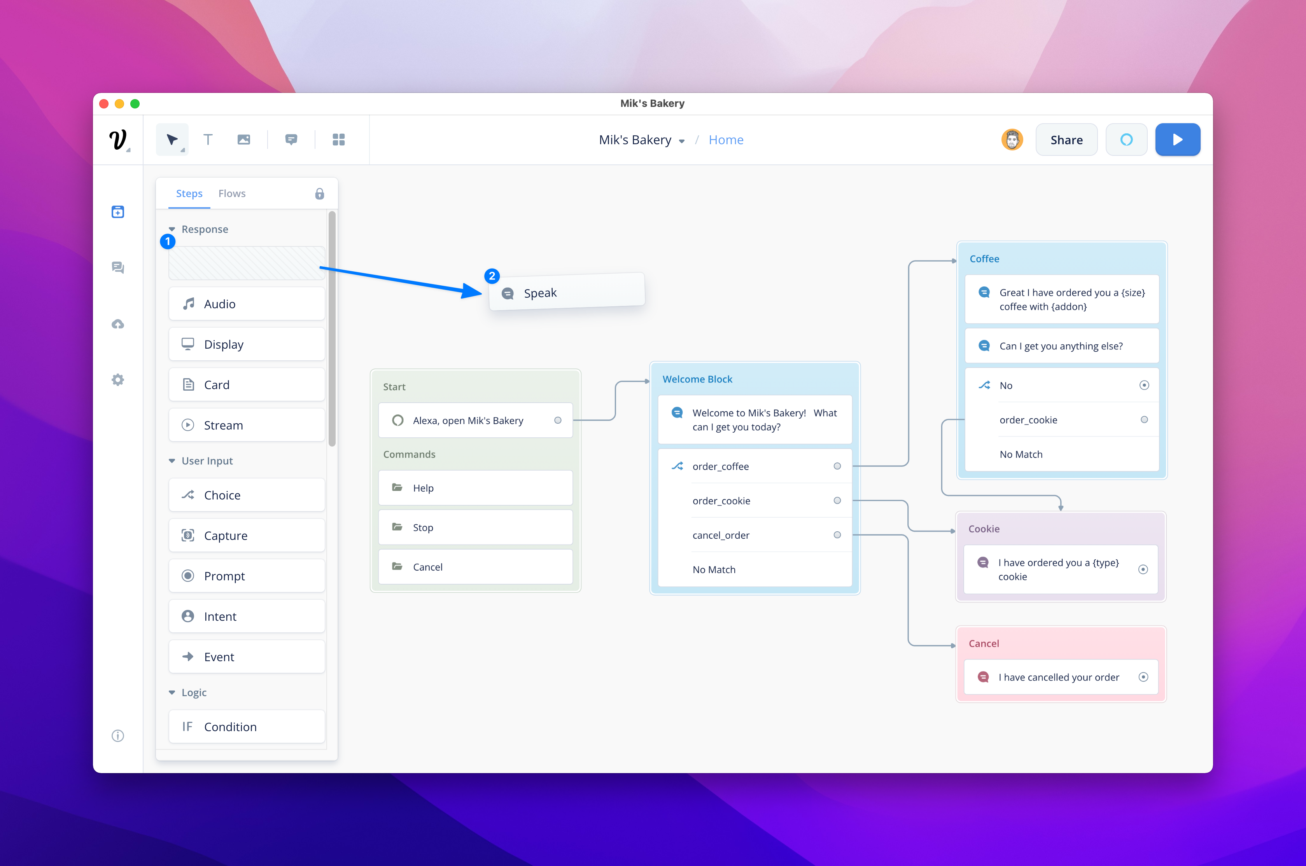Click the cancelled order step output port
Viewport: 1306px width, 866px height.
tap(1143, 677)
